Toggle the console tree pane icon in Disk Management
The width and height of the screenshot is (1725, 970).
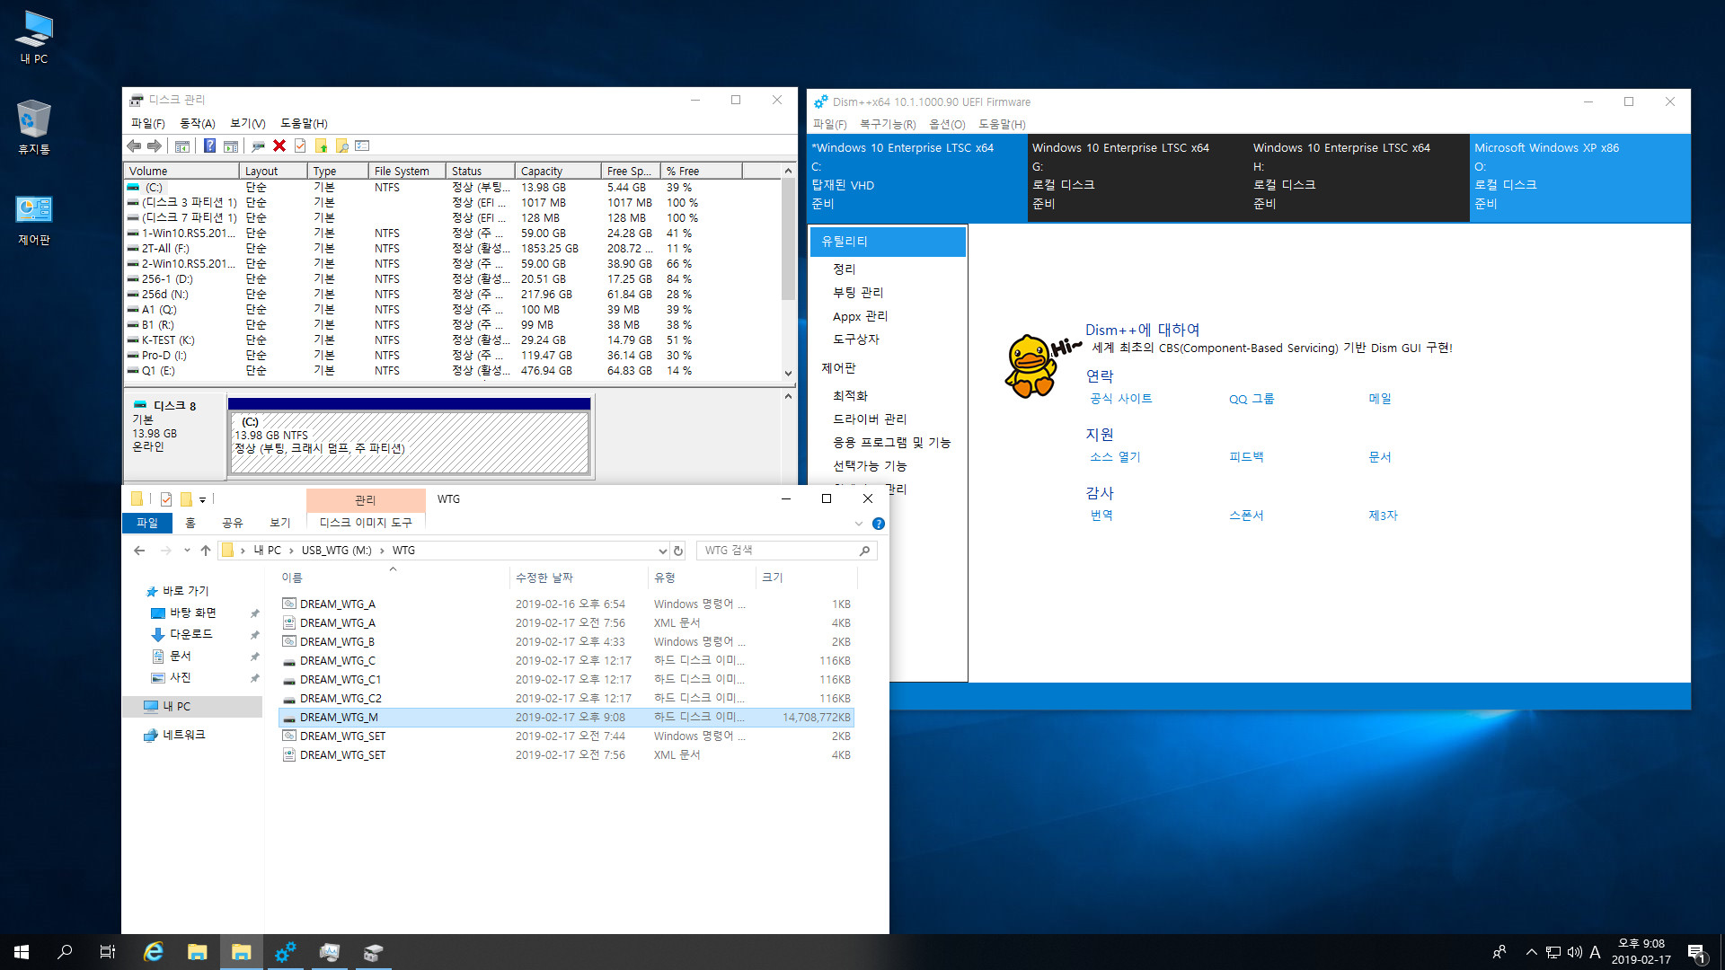pos(182,146)
